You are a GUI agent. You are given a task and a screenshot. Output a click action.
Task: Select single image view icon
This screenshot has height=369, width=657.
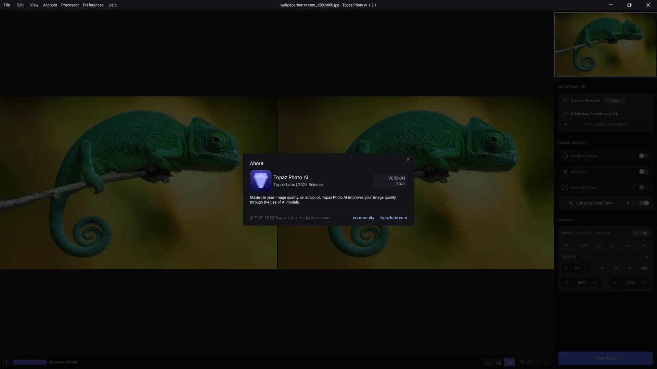488,362
